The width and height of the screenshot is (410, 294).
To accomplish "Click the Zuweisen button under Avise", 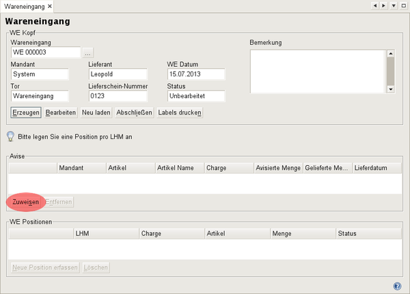I will (26, 202).
